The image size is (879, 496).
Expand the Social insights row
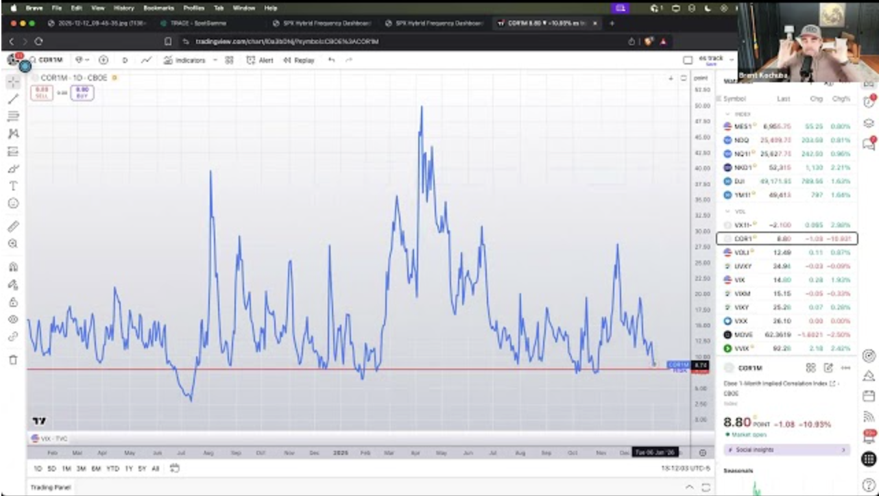pyautogui.click(x=786, y=450)
